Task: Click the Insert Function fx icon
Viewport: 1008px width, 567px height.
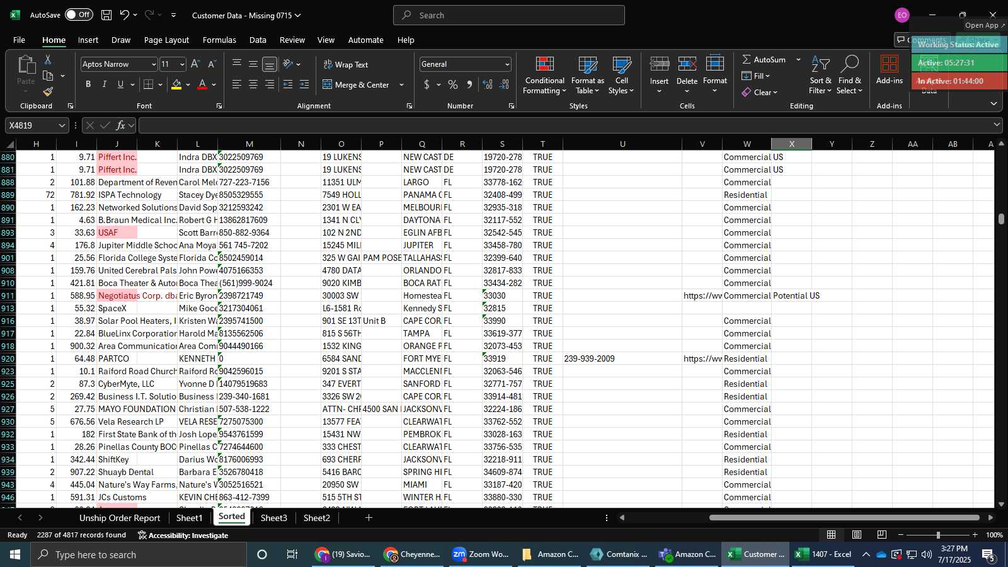Action: (120, 125)
